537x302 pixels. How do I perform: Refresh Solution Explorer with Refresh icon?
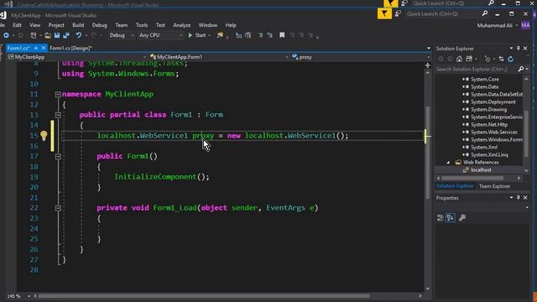pos(511,59)
